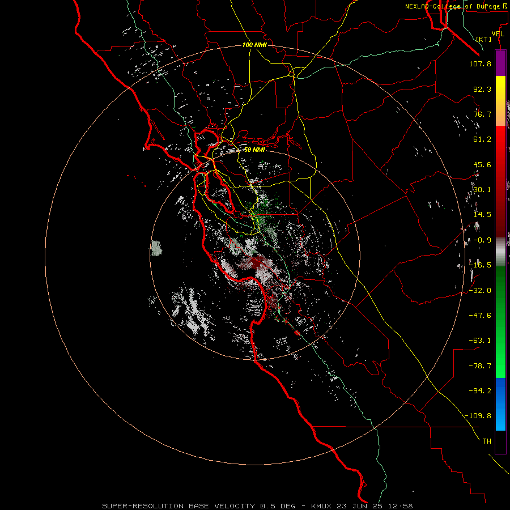Click the 50 NMI range ring label
The height and width of the screenshot is (510, 510).
(x=254, y=150)
